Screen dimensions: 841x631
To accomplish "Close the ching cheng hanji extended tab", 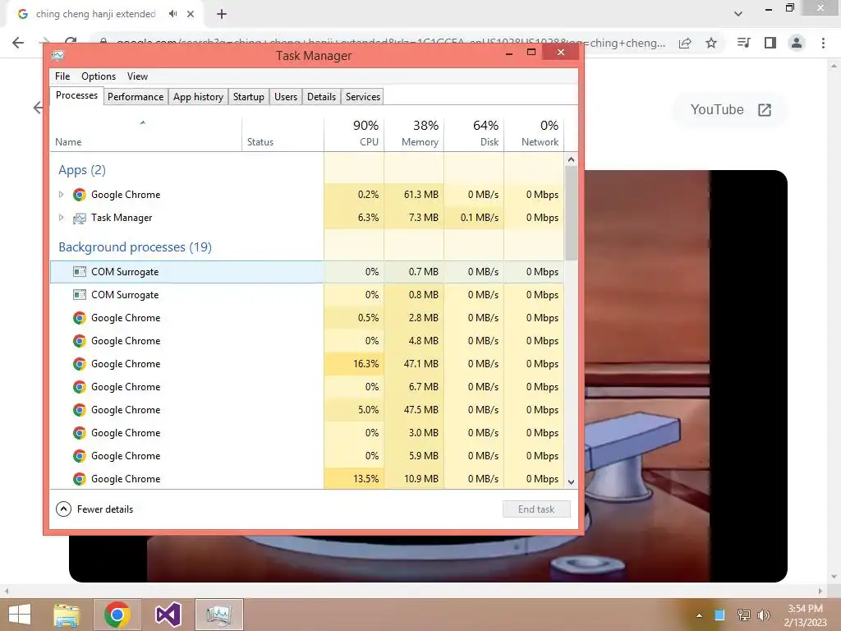I will [x=191, y=14].
